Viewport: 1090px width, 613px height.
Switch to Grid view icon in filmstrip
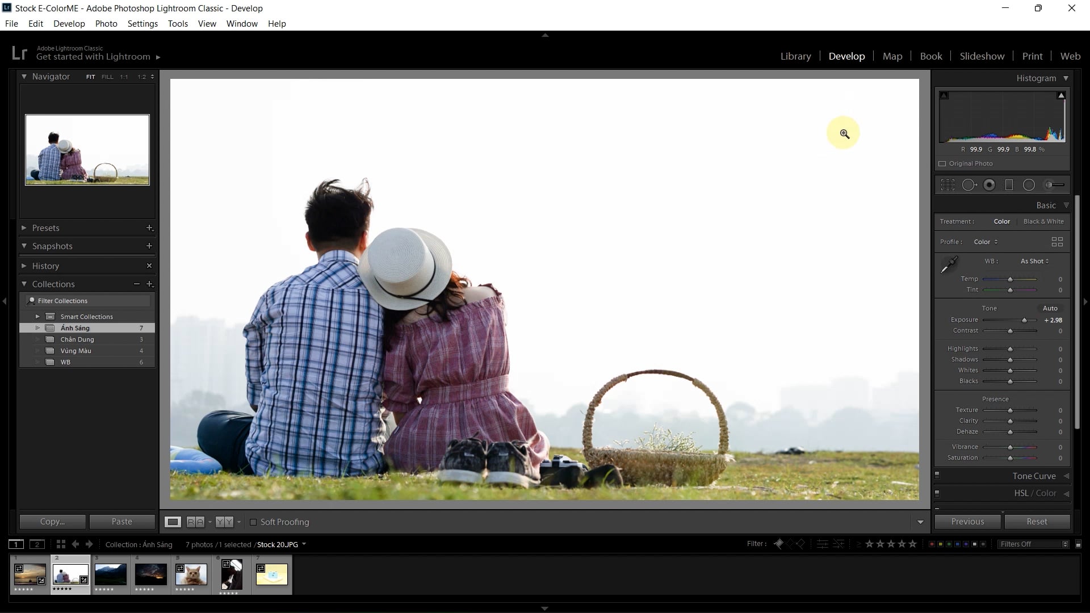click(x=61, y=544)
